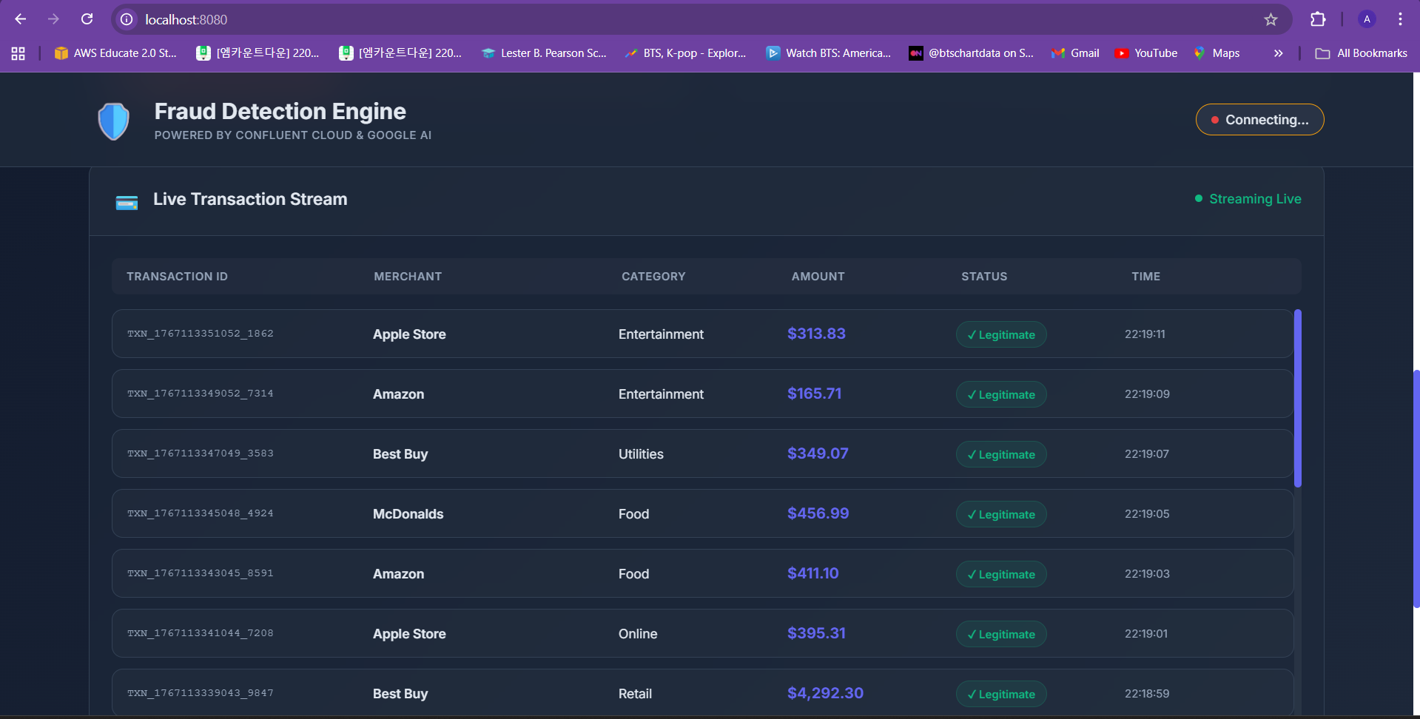The width and height of the screenshot is (1420, 719).
Task: Click the Category column header
Action: pos(653,277)
